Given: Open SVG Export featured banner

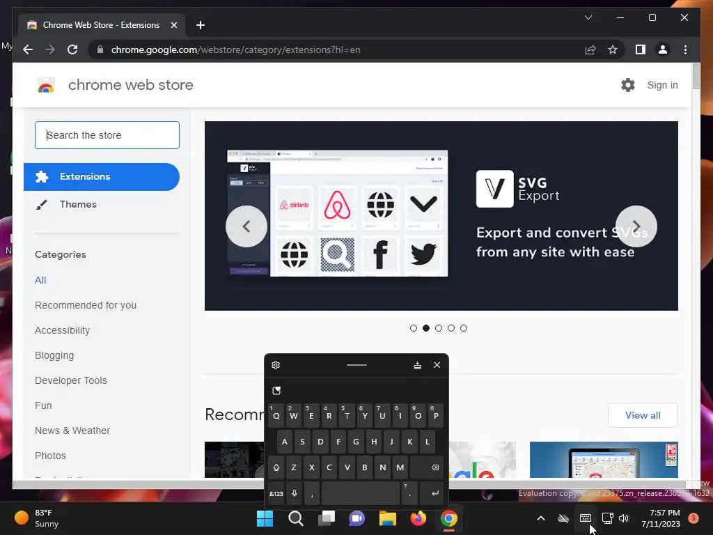Looking at the screenshot, I should 441,216.
